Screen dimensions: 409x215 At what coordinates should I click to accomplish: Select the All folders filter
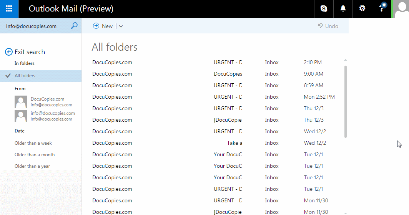pos(25,76)
